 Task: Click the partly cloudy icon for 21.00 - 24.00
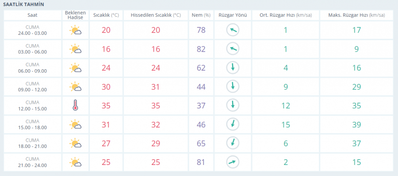point(75,162)
